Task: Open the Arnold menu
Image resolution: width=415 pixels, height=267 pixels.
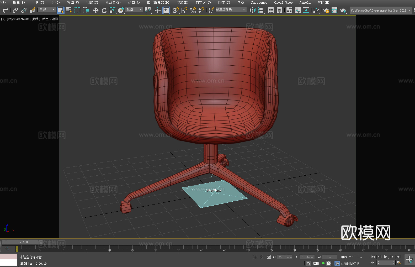Action: [305, 2]
